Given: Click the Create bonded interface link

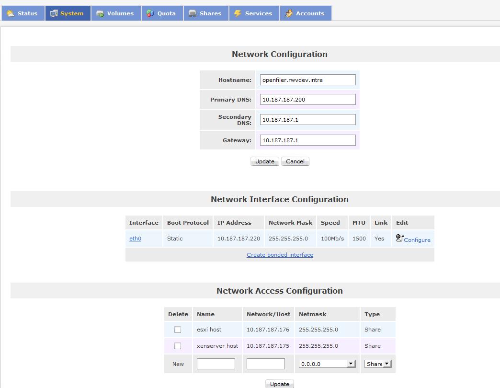Looking at the screenshot, I should click(x=280, y=255).
